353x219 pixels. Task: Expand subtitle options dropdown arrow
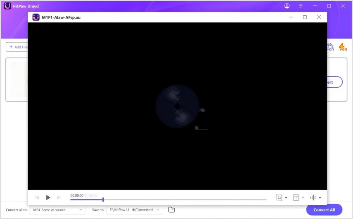(303, 197)
